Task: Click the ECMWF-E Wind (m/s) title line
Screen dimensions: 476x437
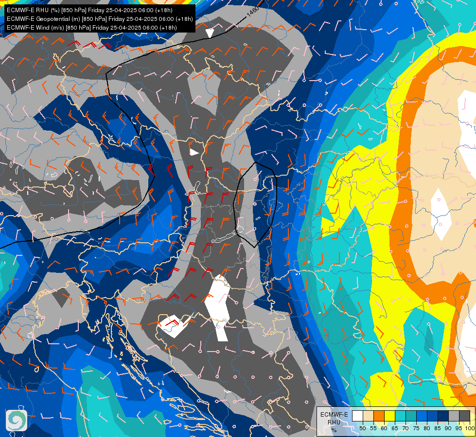Action: (x=92, y=28)
